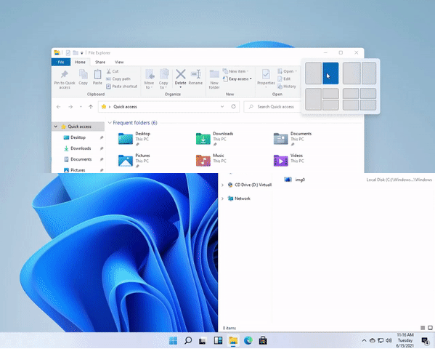Switch to the View ribbon tab
This screenshot has width=435, height=349.
(x=119, y=62)
